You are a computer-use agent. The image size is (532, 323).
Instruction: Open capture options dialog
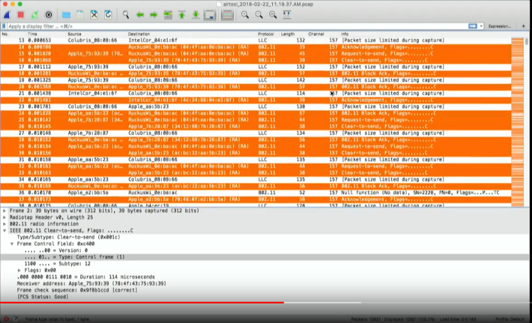click(48, 15)
